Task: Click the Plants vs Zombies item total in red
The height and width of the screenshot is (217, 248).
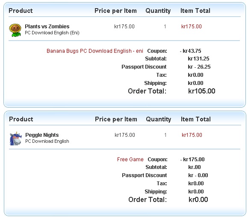Action: coord(192,27)
